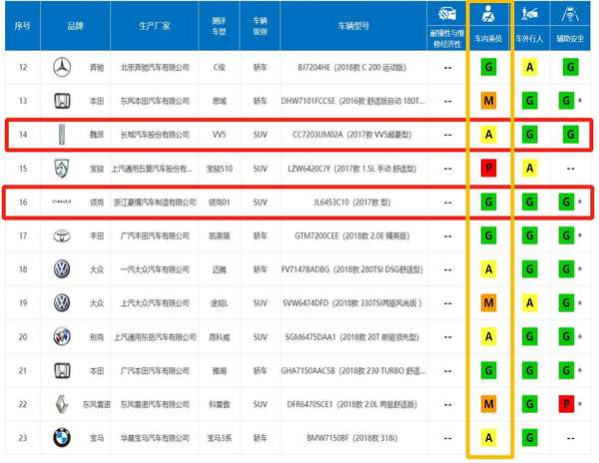
Task: Click the Volkswagen logo in row 18
Action: [x=62, y=269]
